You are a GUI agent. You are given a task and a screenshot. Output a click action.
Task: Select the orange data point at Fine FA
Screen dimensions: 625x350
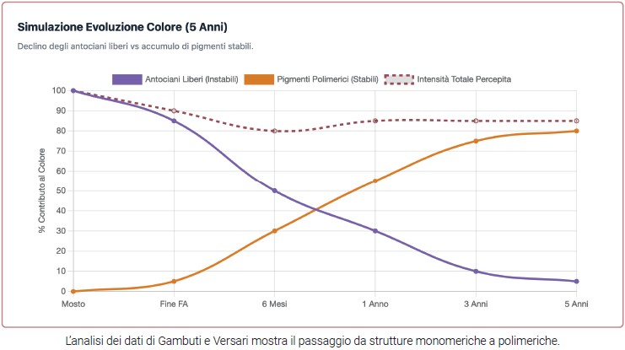[x=174, y=282]
